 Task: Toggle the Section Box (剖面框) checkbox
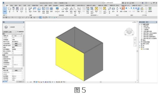pyautogui.click(x=13, y=67)
